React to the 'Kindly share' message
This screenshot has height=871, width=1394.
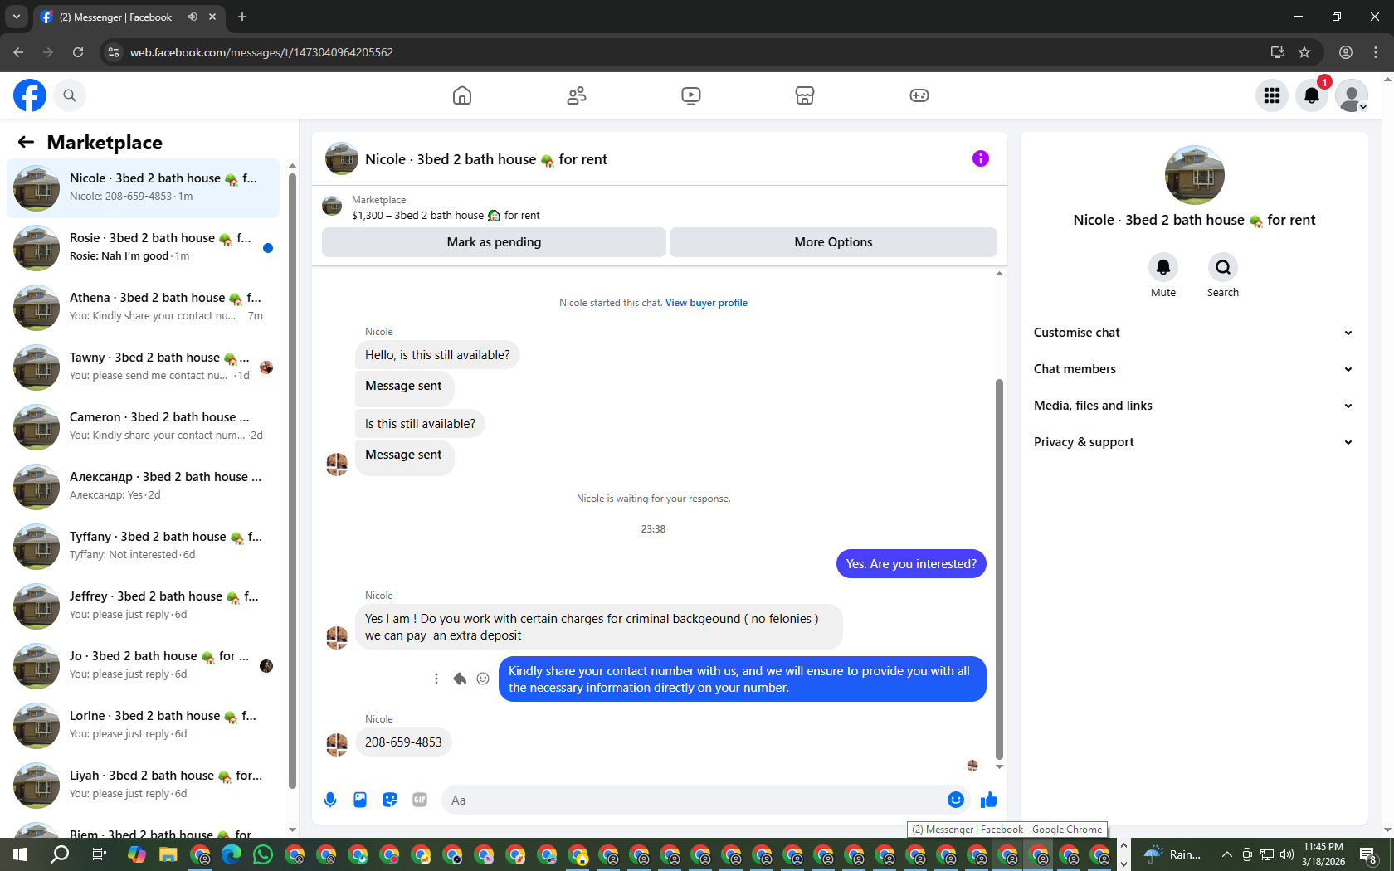coord(483,679)
